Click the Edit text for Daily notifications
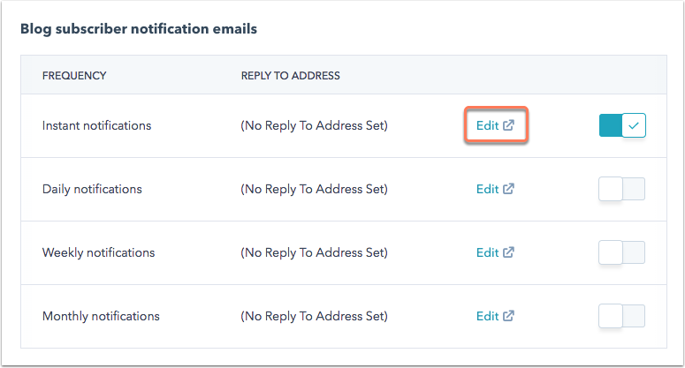 487,189
